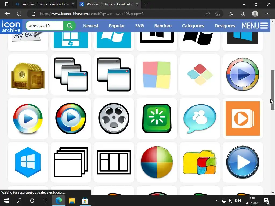Open Microsoft Store from the taskbar
The height and width of the screenshot is (206, 275).
tap(85, 201)
